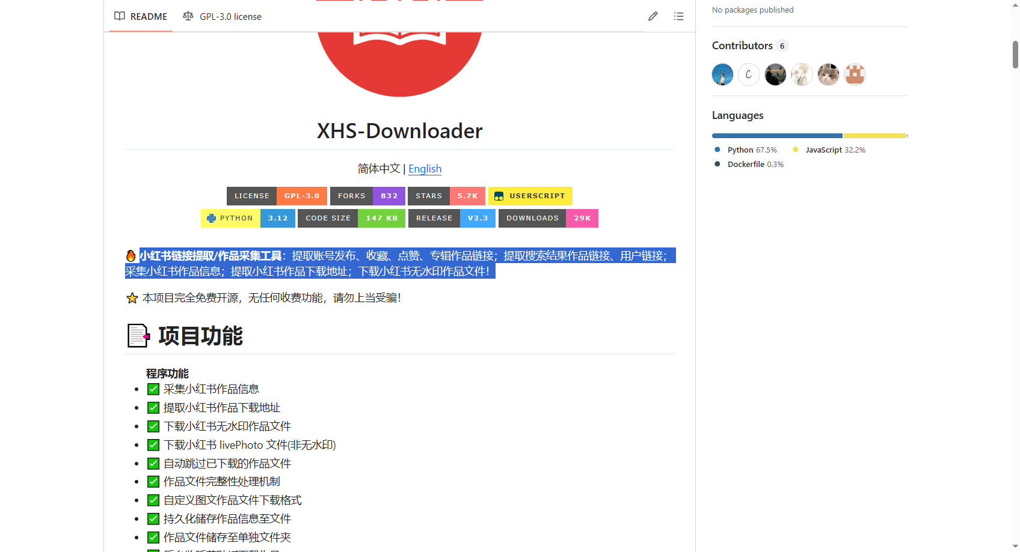Click the STARS 5.7K badge
This screenshot has height=552, width=1020.
[446, 196]
